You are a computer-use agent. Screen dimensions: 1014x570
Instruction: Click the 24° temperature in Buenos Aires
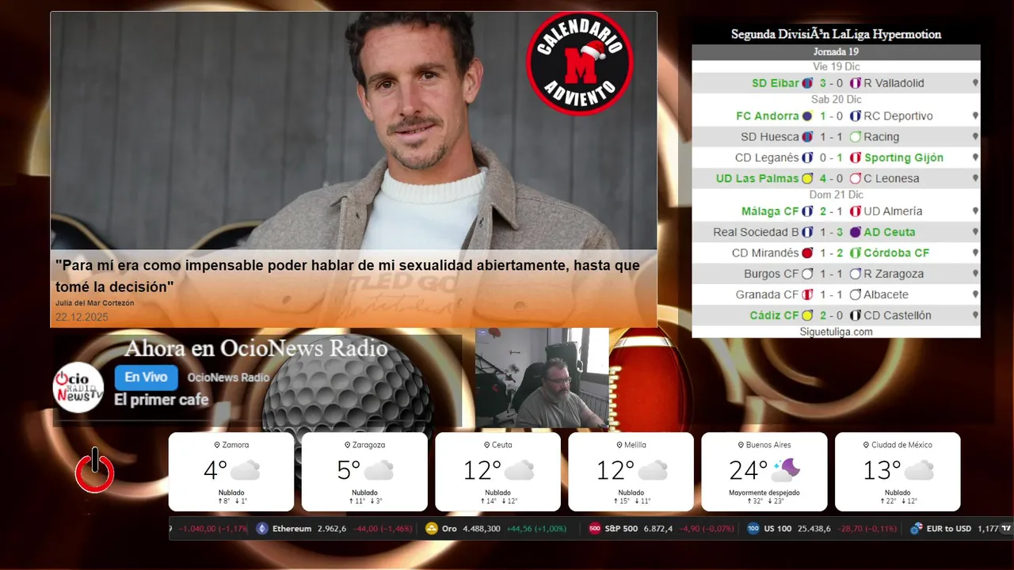tap(748, 471)
